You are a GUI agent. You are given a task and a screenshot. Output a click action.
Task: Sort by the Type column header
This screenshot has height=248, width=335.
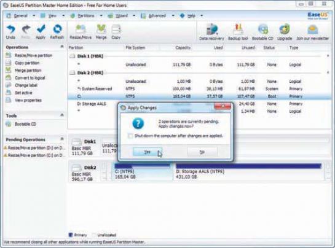294,48
